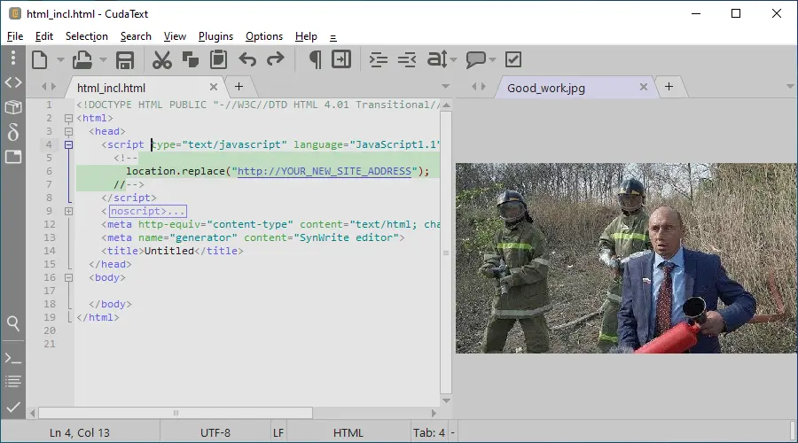The image size is (798, 443).
Task: Switch to the Good_work.jpg tab
Action: point(546,88)
